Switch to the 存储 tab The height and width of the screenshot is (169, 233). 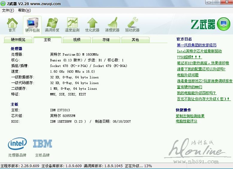click(106, 40)
